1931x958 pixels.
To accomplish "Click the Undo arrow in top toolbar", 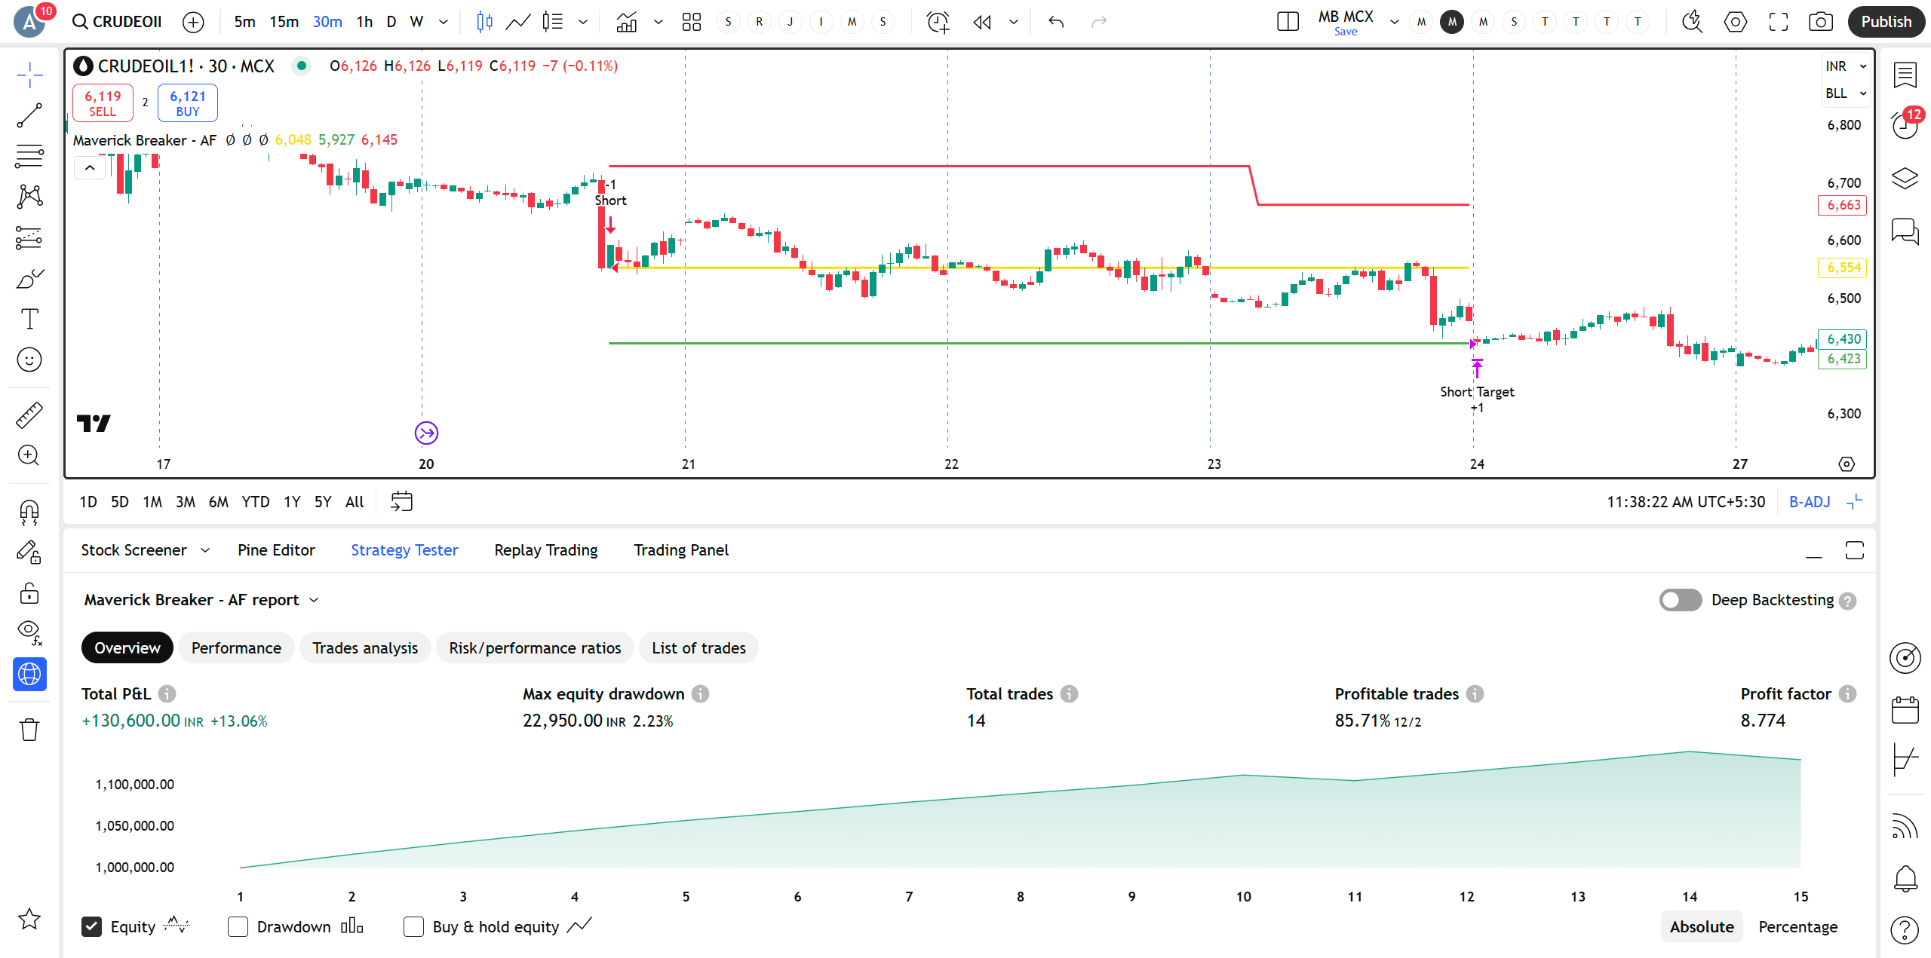I will (1056, 22).
